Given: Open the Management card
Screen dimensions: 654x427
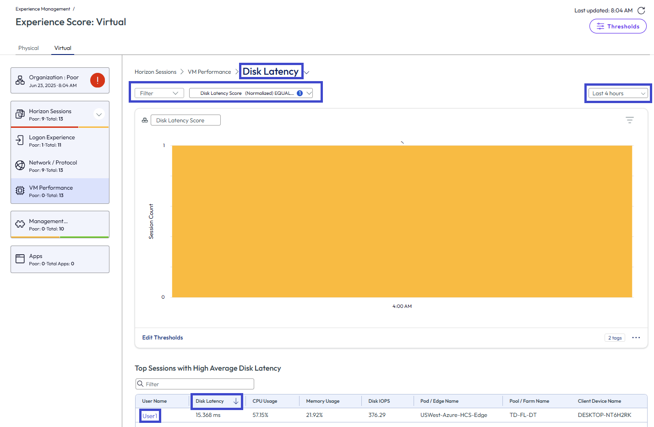Looking at the screenshot, I should pos(60,224).
